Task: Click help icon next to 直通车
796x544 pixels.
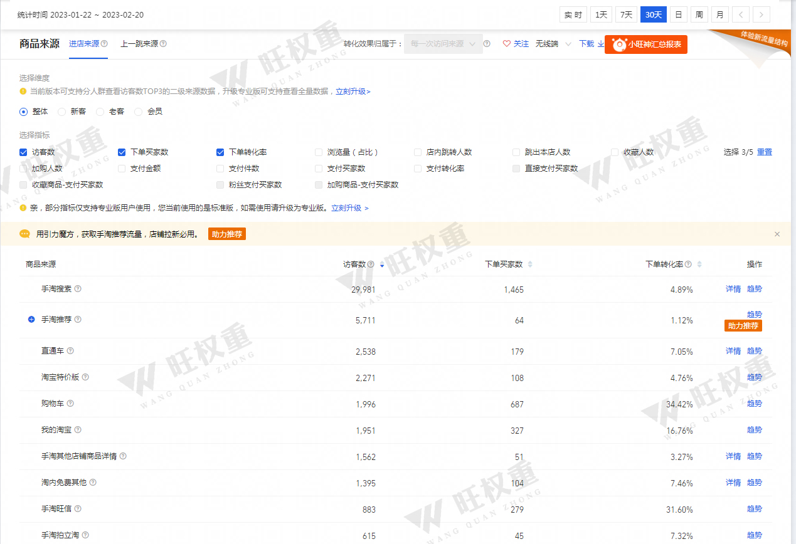Action: pos(70,351)
